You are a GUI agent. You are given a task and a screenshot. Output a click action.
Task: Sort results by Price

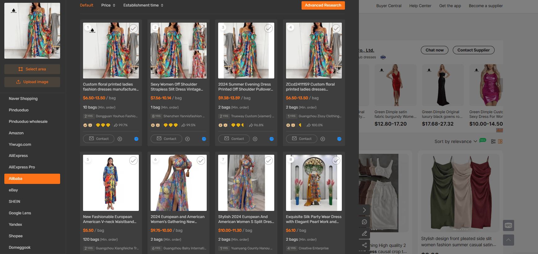pos(108,5)
